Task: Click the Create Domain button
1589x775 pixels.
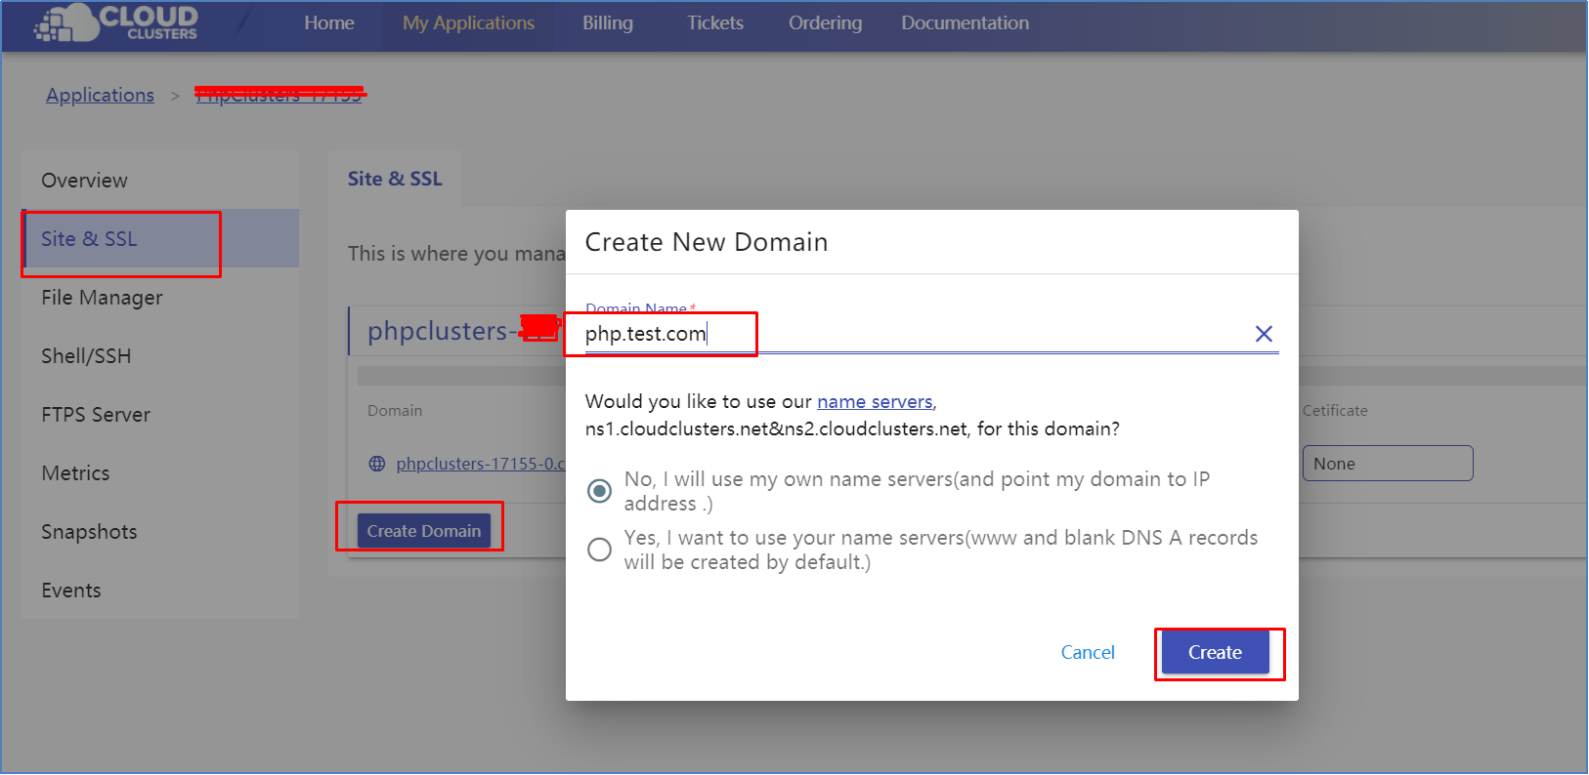Action: 423,531
